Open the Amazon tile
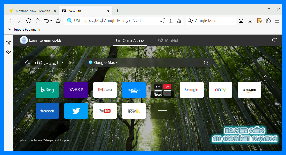Viewport: 286px width, 155px height. (249, 90)
